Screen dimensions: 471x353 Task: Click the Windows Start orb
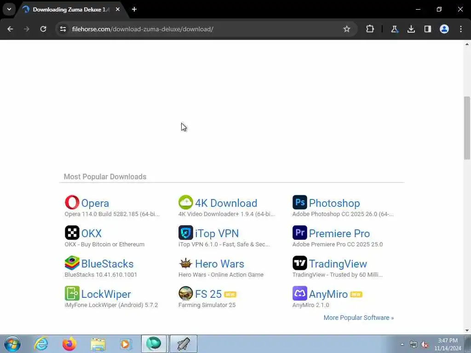tap(12, 344)
